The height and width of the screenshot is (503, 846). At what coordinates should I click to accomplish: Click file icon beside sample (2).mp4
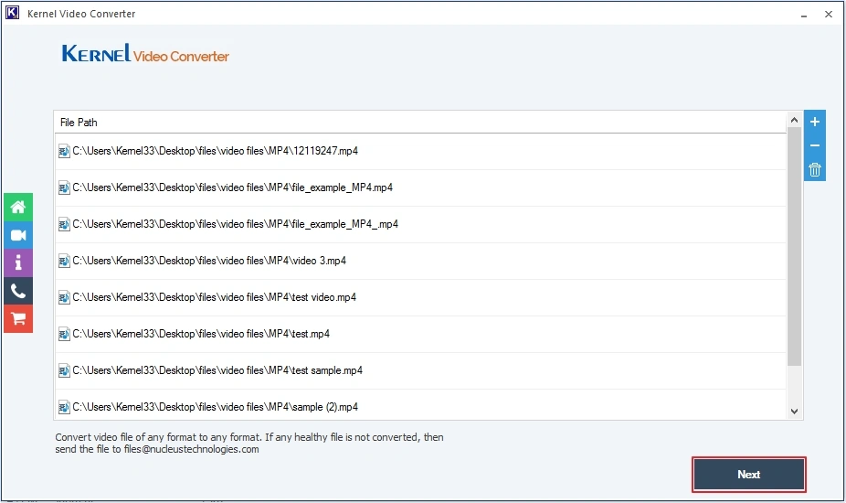[64, 407]
